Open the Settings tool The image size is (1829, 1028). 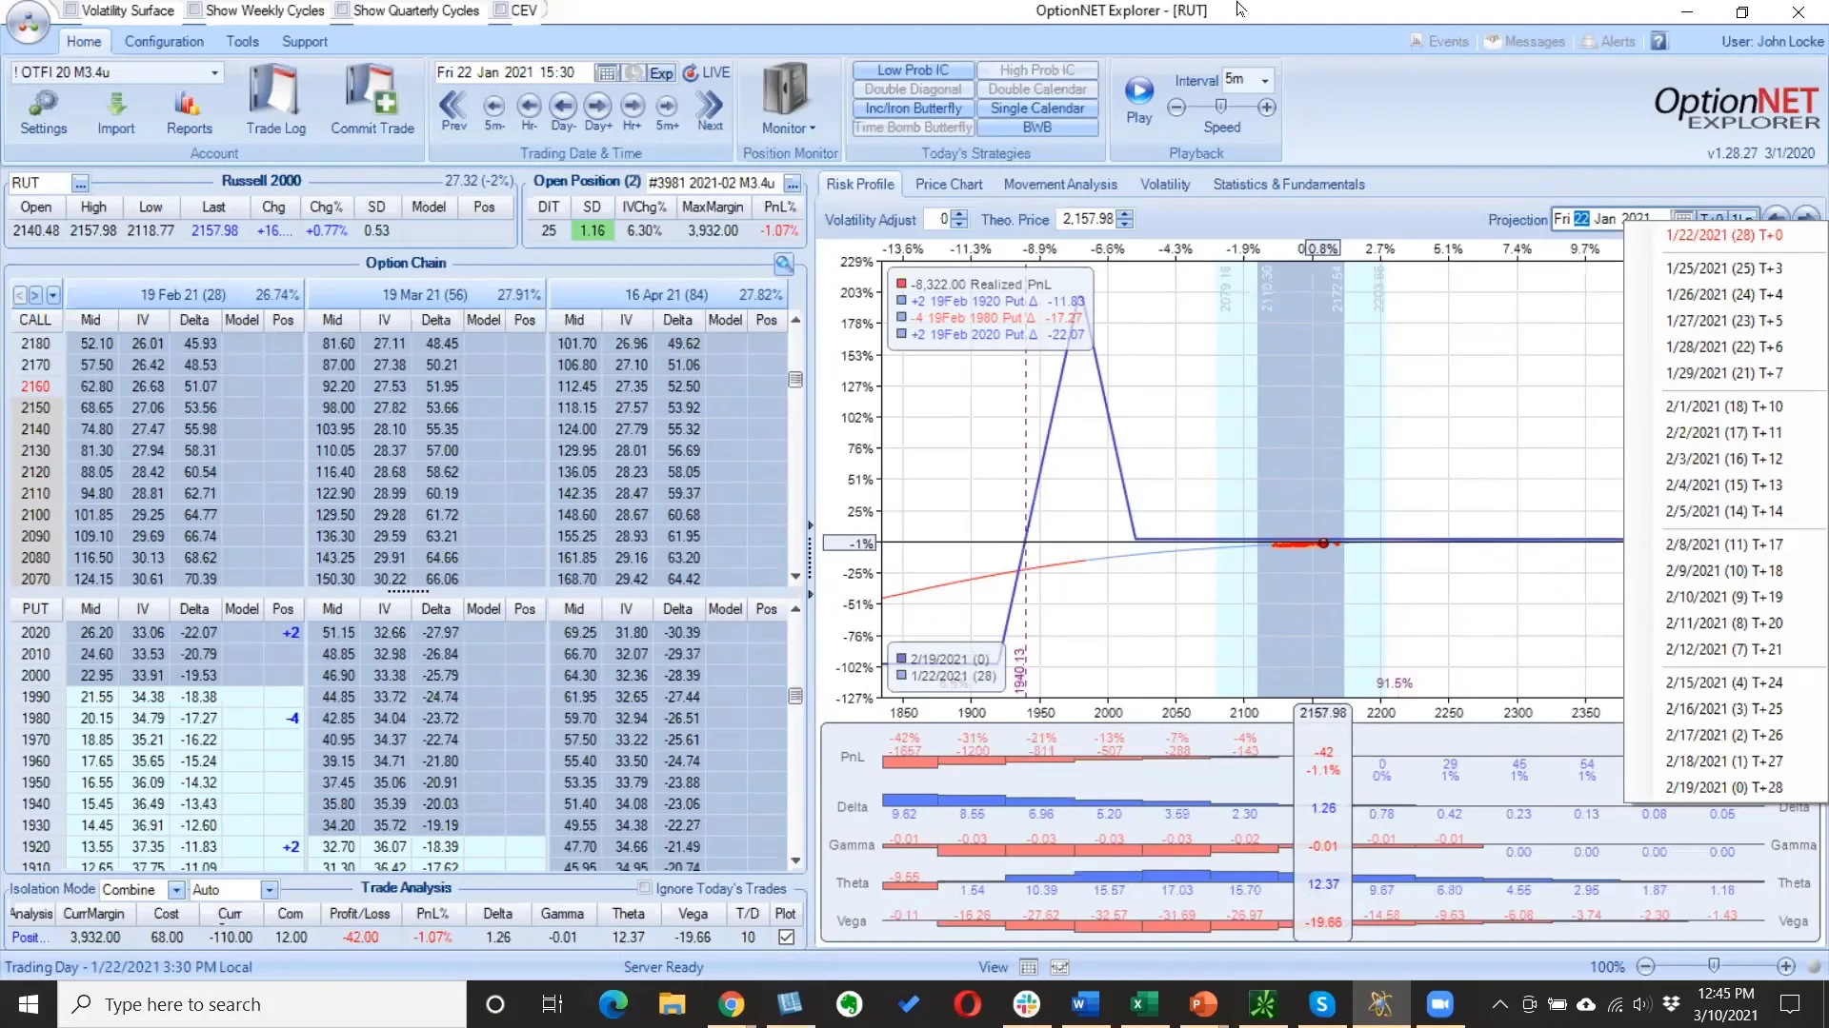tap(44, 112)
